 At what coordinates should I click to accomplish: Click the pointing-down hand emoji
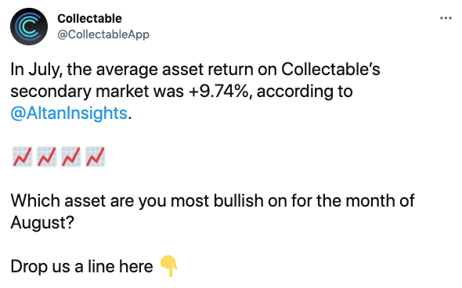pyautogui.click(x=169, y=266)
